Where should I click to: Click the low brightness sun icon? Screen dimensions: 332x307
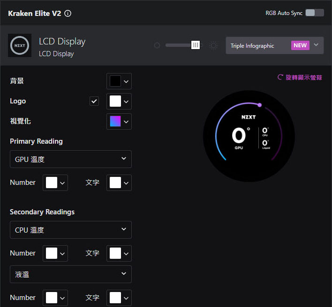tap(157, 45)
